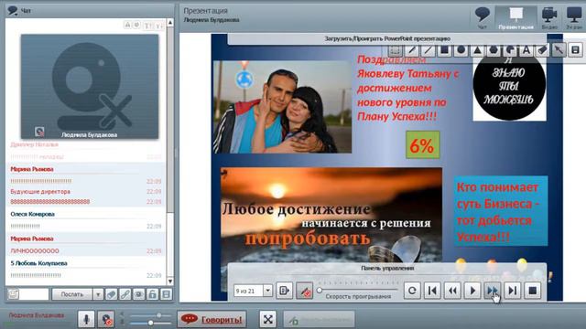586x329 pixels.
Task: Switch to Экран screen-sharing tab
Action: [574, 17]
